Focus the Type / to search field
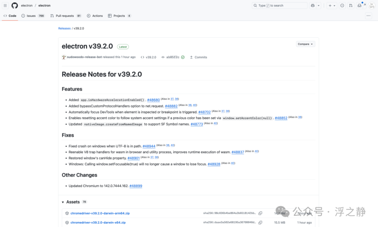 [x=280, y=5]
